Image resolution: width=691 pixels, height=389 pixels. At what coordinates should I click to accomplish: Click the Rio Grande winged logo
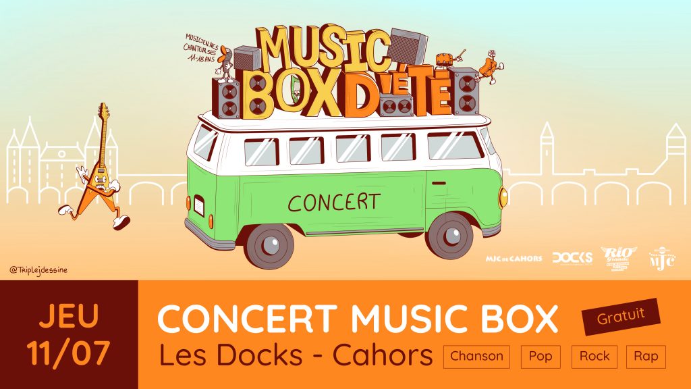click(x=619, y=259)
